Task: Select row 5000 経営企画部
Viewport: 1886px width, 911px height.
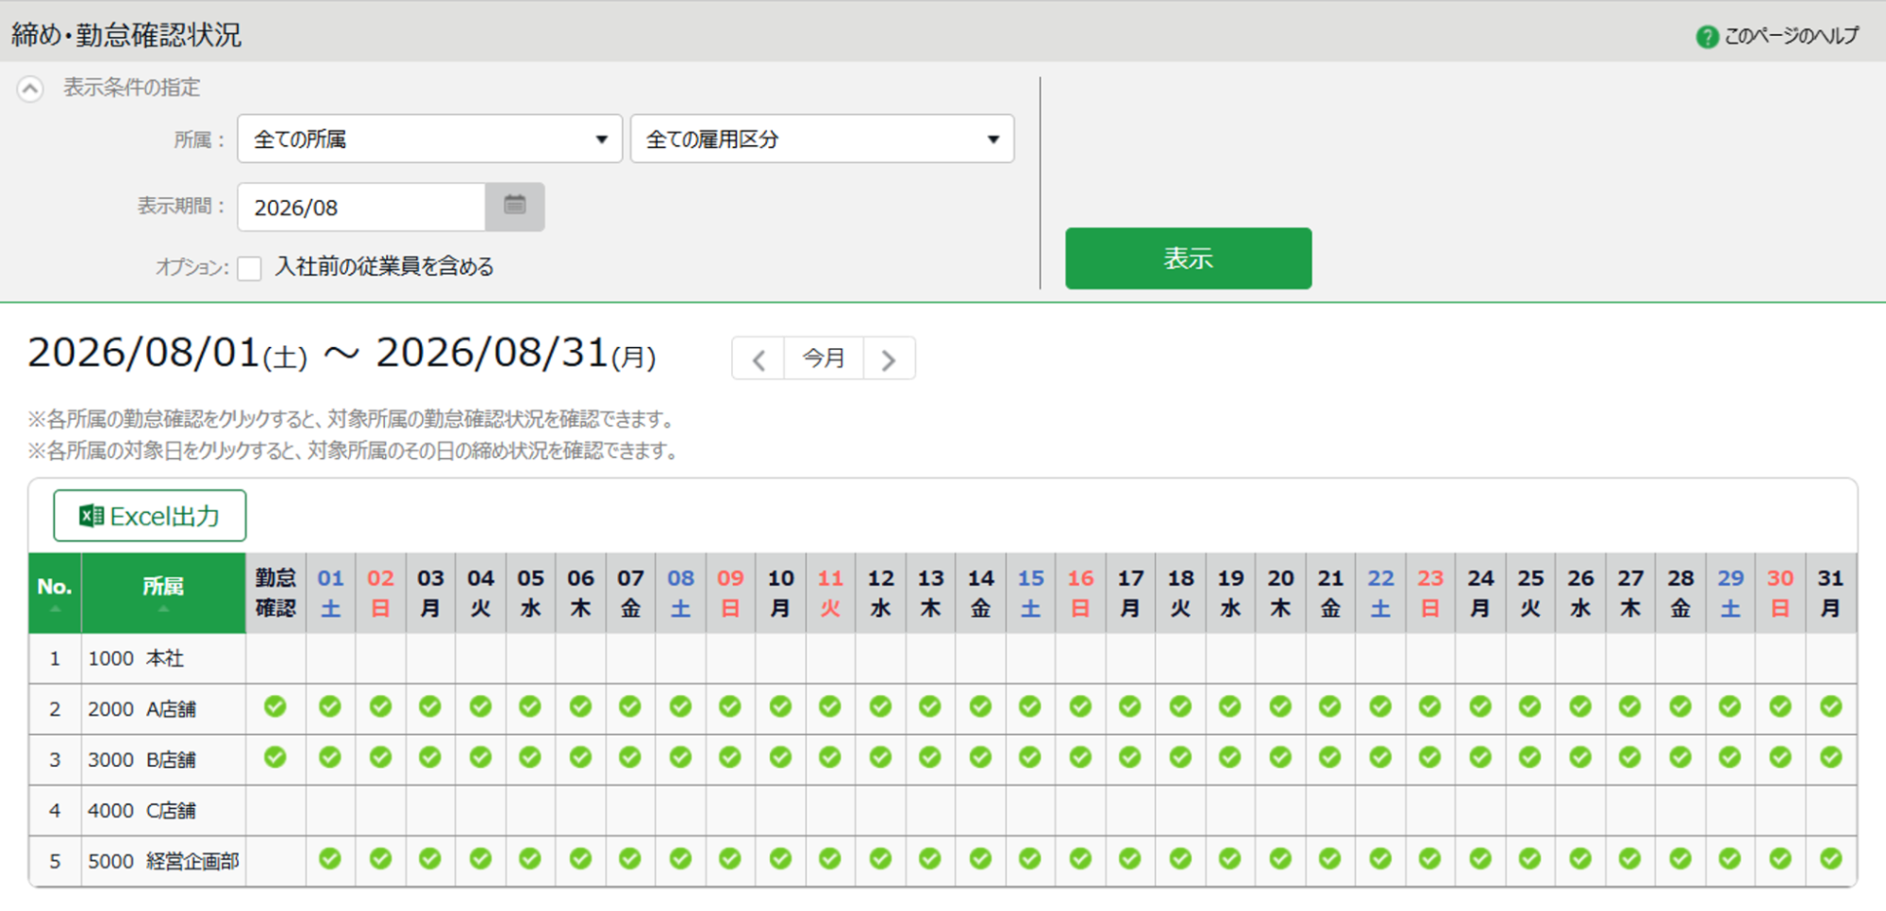Action: coord(943,862)
